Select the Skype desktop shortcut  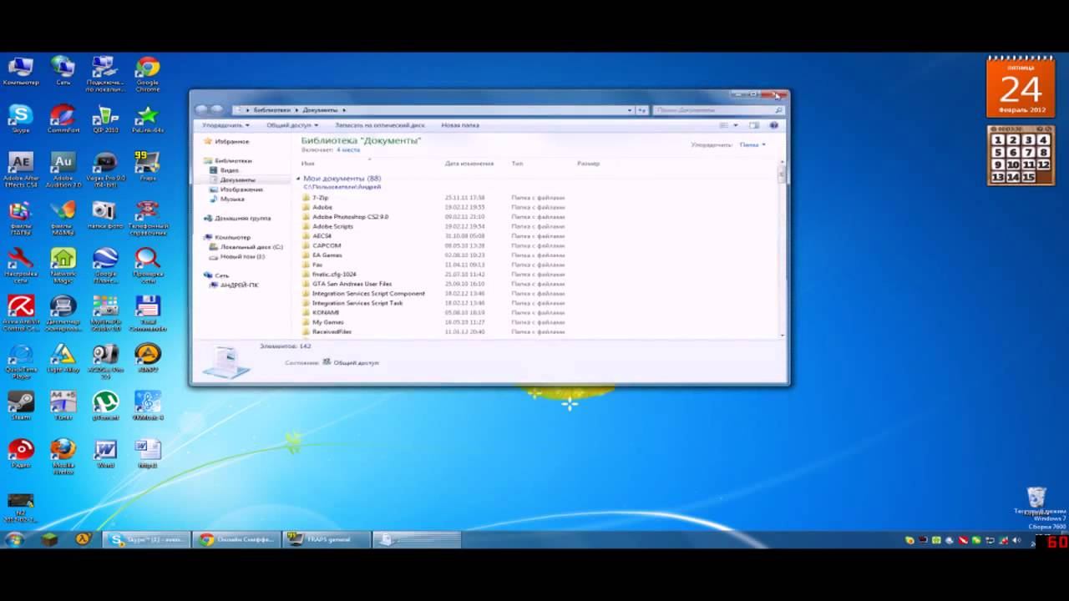[x=20, y=119]
